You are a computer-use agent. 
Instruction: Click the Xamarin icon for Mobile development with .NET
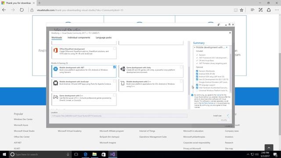[x=56, y=69]
